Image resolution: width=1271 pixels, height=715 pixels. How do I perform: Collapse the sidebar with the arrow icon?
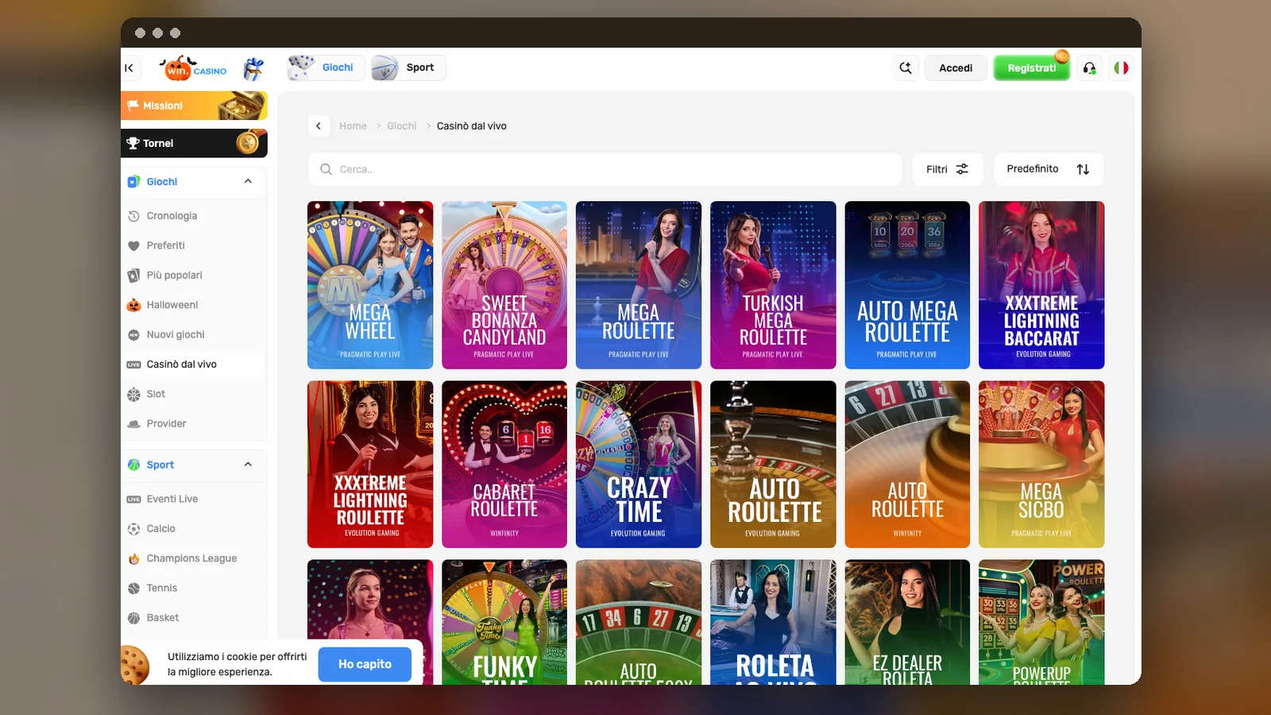pos(129,68)
